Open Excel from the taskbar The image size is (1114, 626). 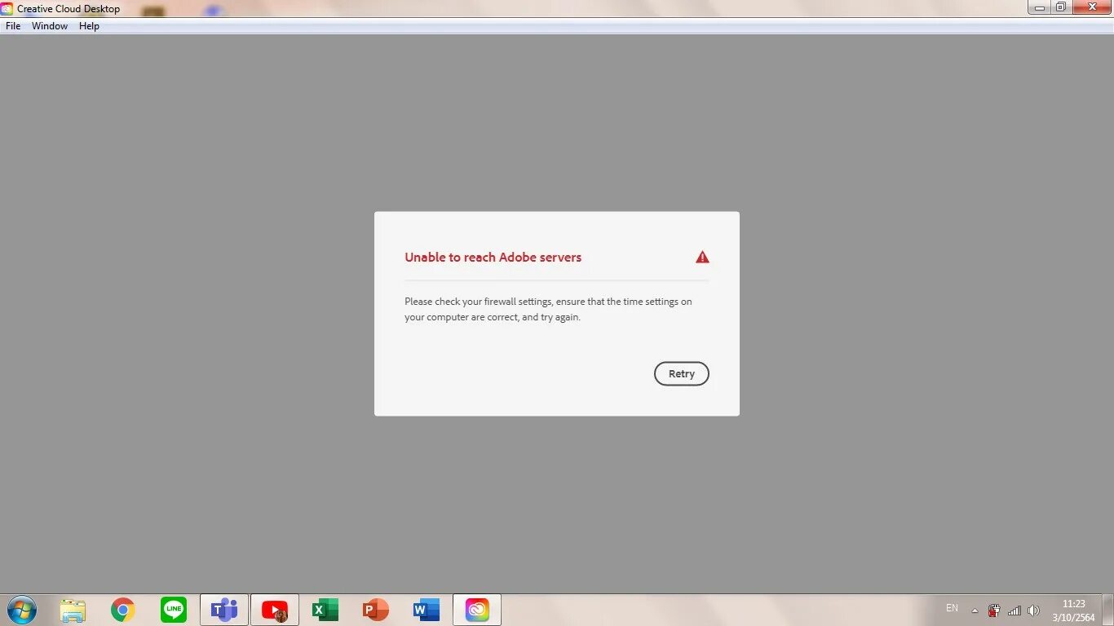(x=325, y=610)
